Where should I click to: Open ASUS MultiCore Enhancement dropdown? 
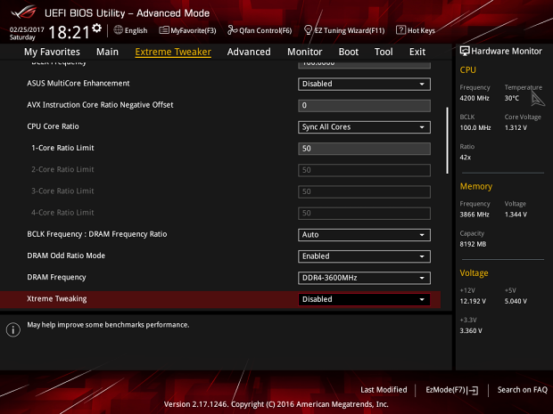pos(364,85)
